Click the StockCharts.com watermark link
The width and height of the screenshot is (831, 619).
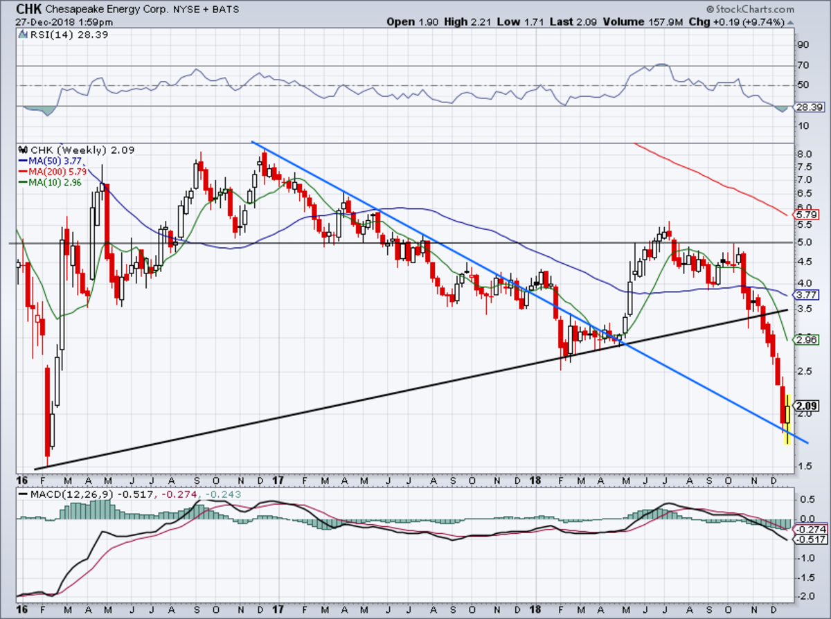[x=753, y=9]
